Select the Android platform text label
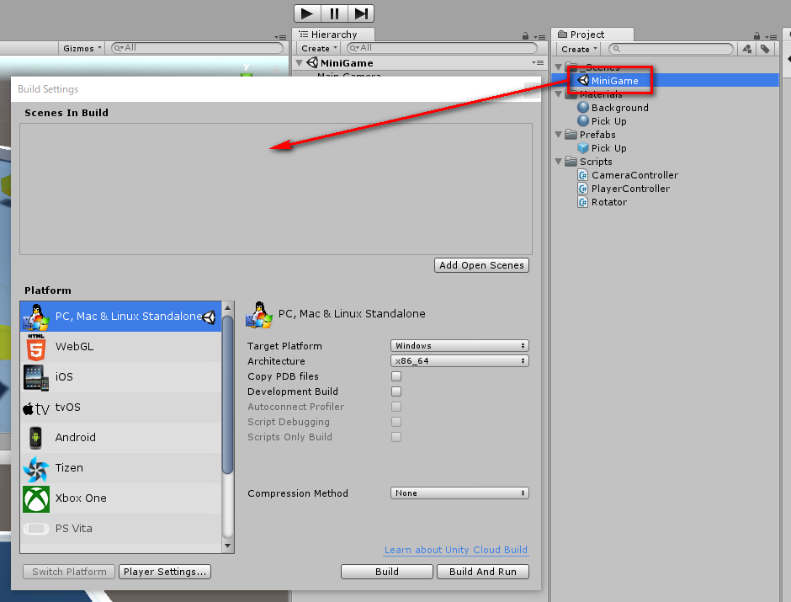The width and height of the screenshot is (791, 602). 75,438
